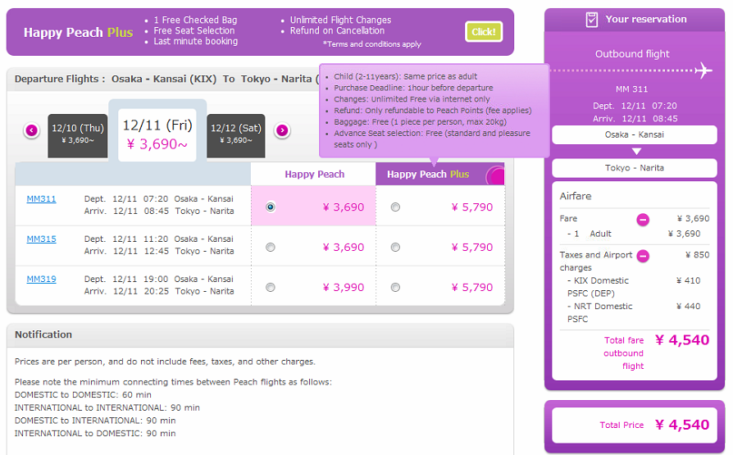Click the Happy Peach column header
The width and height of the screenshot is (733, 455).
coord(314,175)
